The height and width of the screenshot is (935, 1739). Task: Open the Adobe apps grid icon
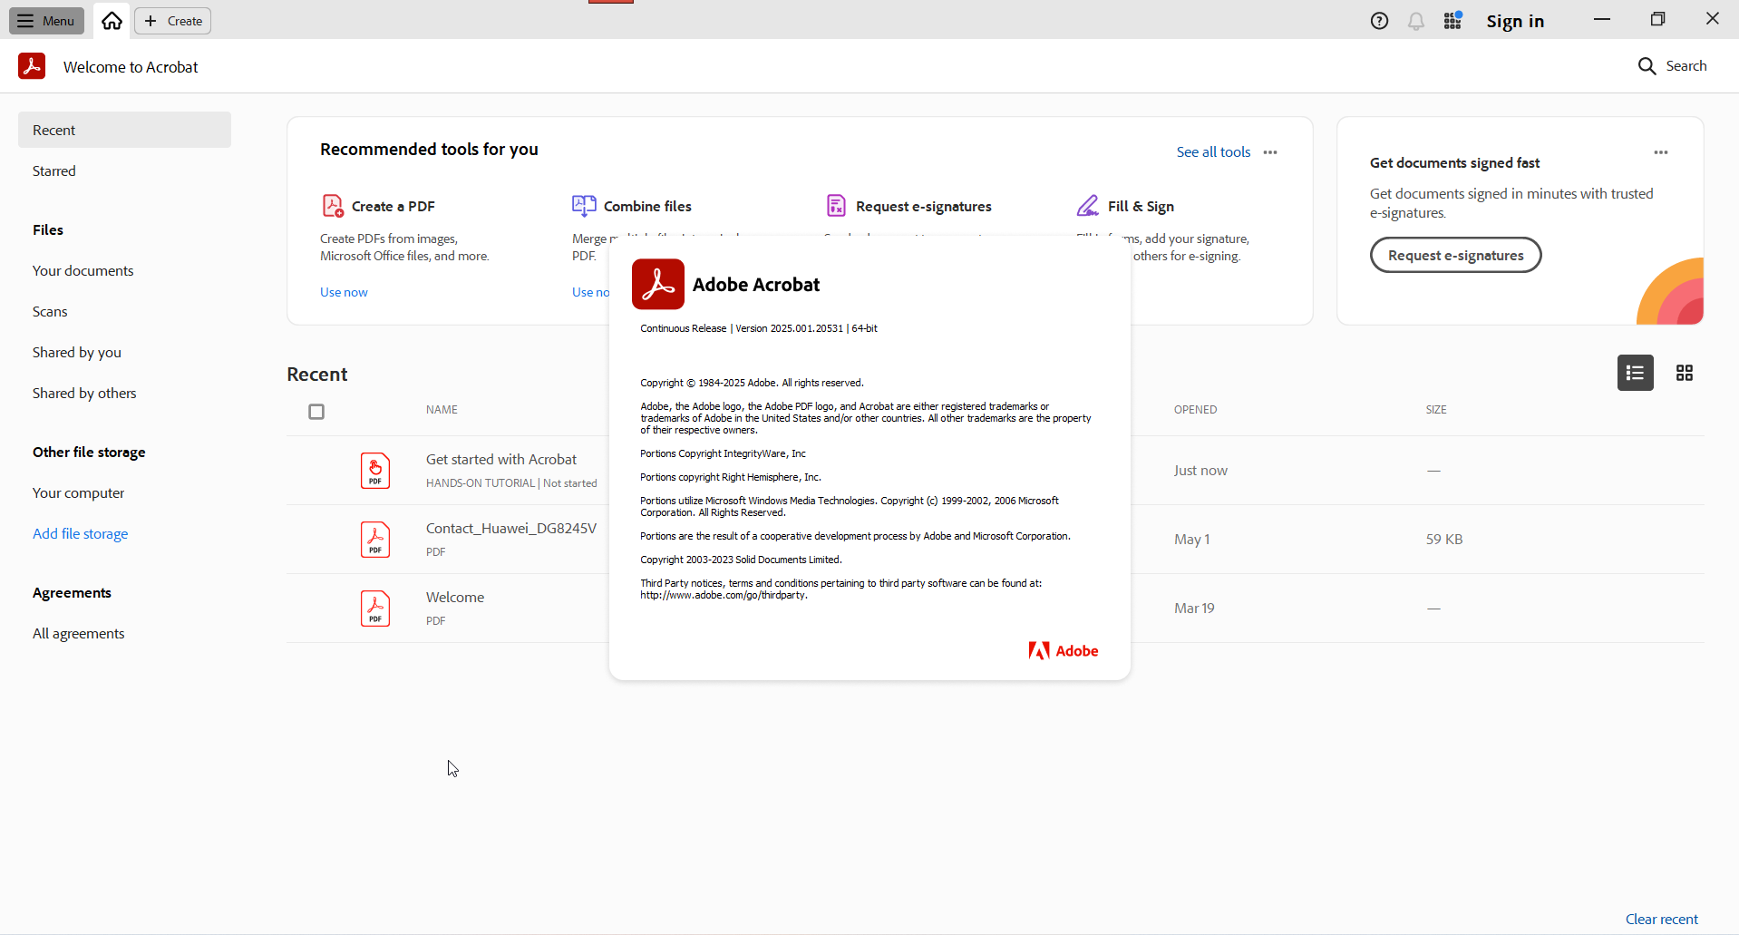[1453, 20]
